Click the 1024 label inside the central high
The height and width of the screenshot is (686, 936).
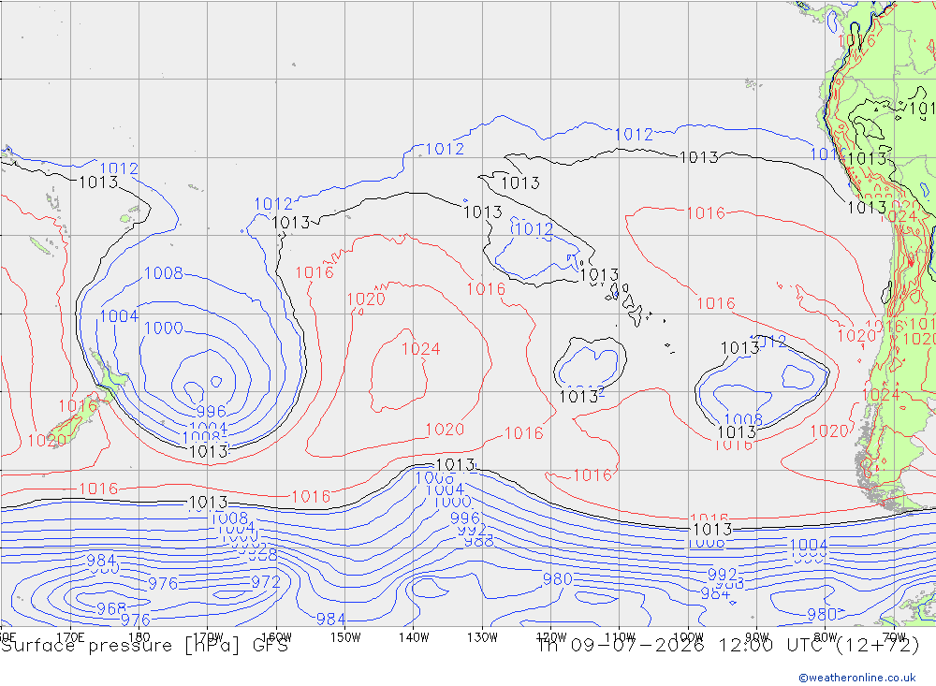(x=421, y=349)
